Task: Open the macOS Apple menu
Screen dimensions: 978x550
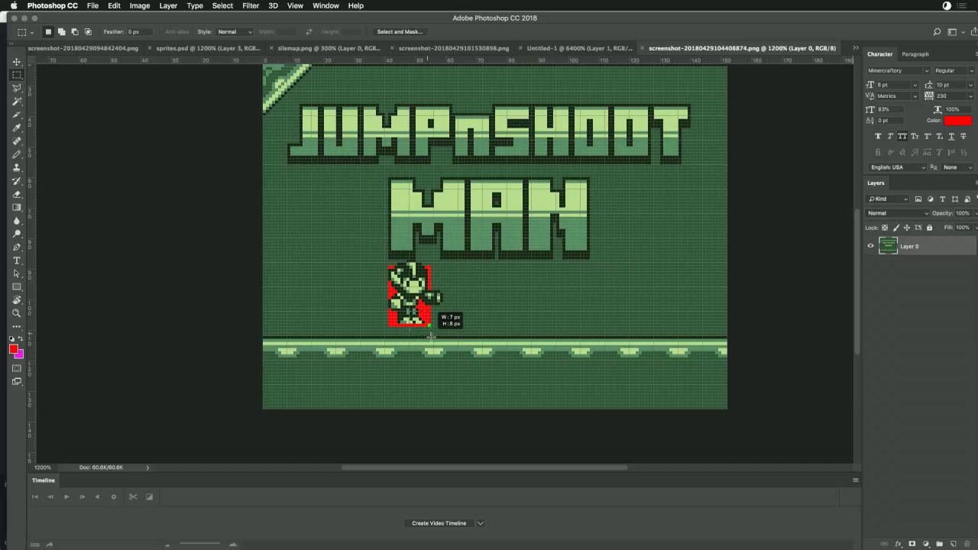Action: (14, 6)
